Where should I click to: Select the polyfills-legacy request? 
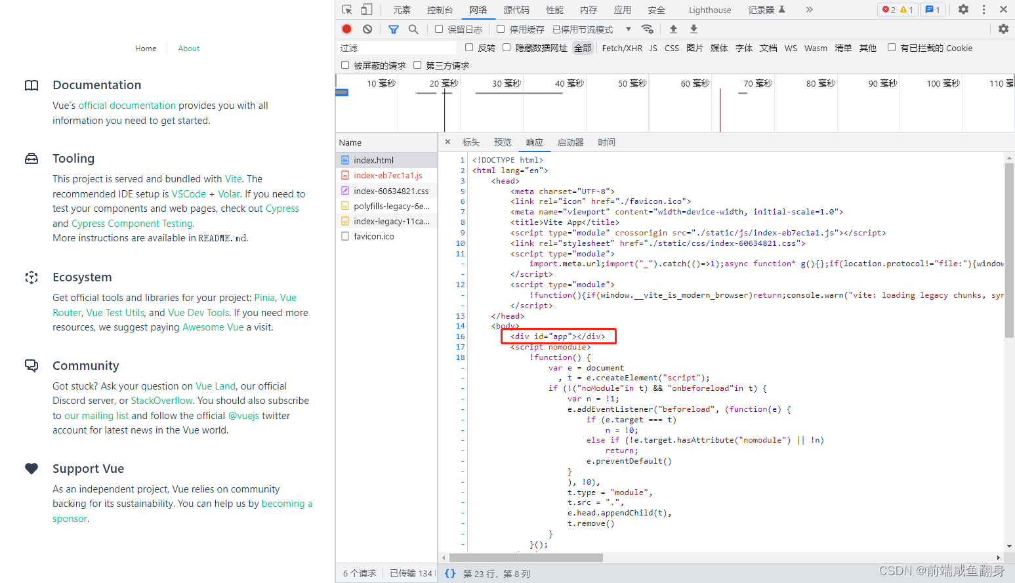point(386,206)
